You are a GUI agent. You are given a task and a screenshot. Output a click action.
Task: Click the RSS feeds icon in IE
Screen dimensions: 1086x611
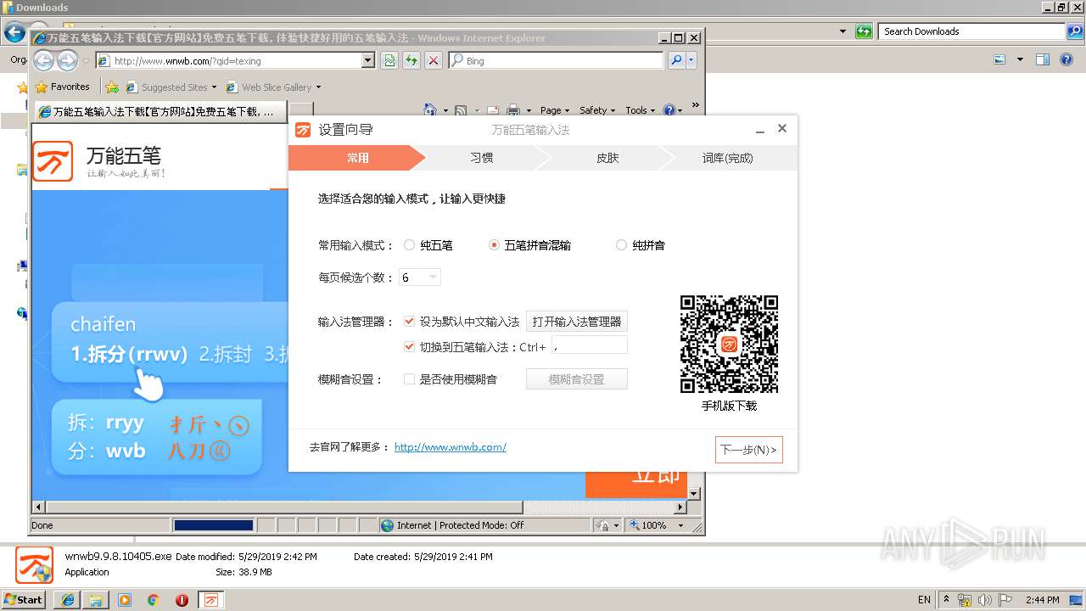coord(461,110)
